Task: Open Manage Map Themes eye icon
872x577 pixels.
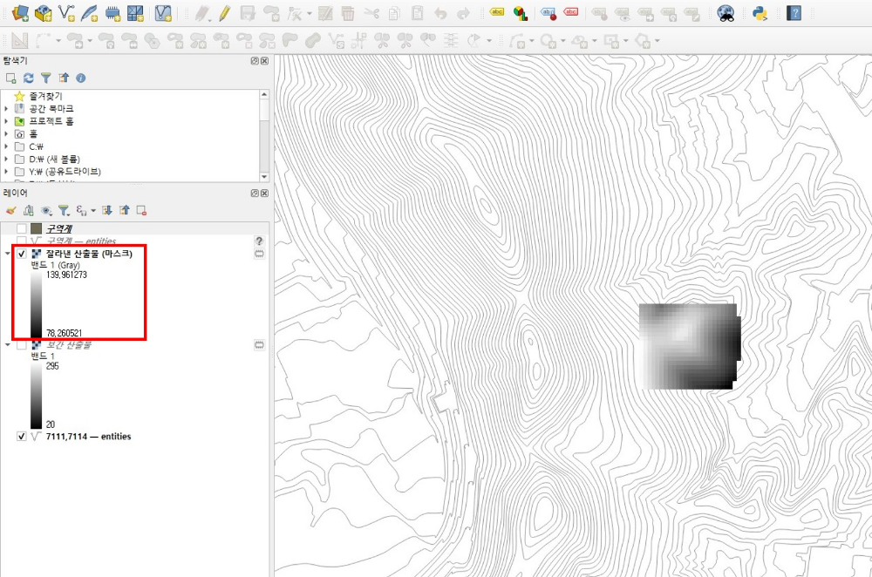Action: click(46, 210)
